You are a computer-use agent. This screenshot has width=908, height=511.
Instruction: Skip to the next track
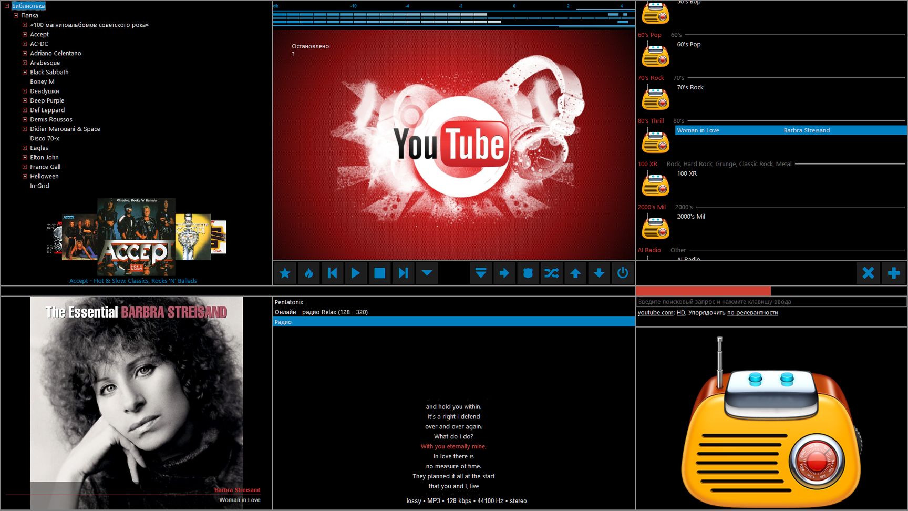coord(403,273)
